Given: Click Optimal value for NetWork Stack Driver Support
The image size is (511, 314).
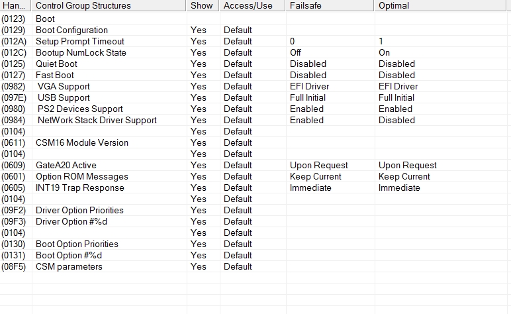Looking at the screenshot, I should coord(396,120).
